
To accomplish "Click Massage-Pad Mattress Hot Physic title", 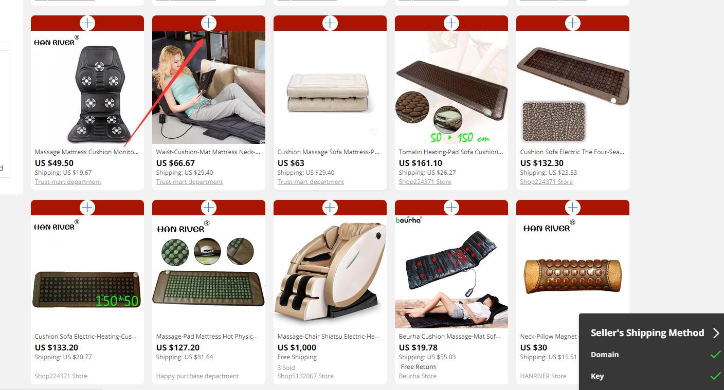I will pos(208,337).
